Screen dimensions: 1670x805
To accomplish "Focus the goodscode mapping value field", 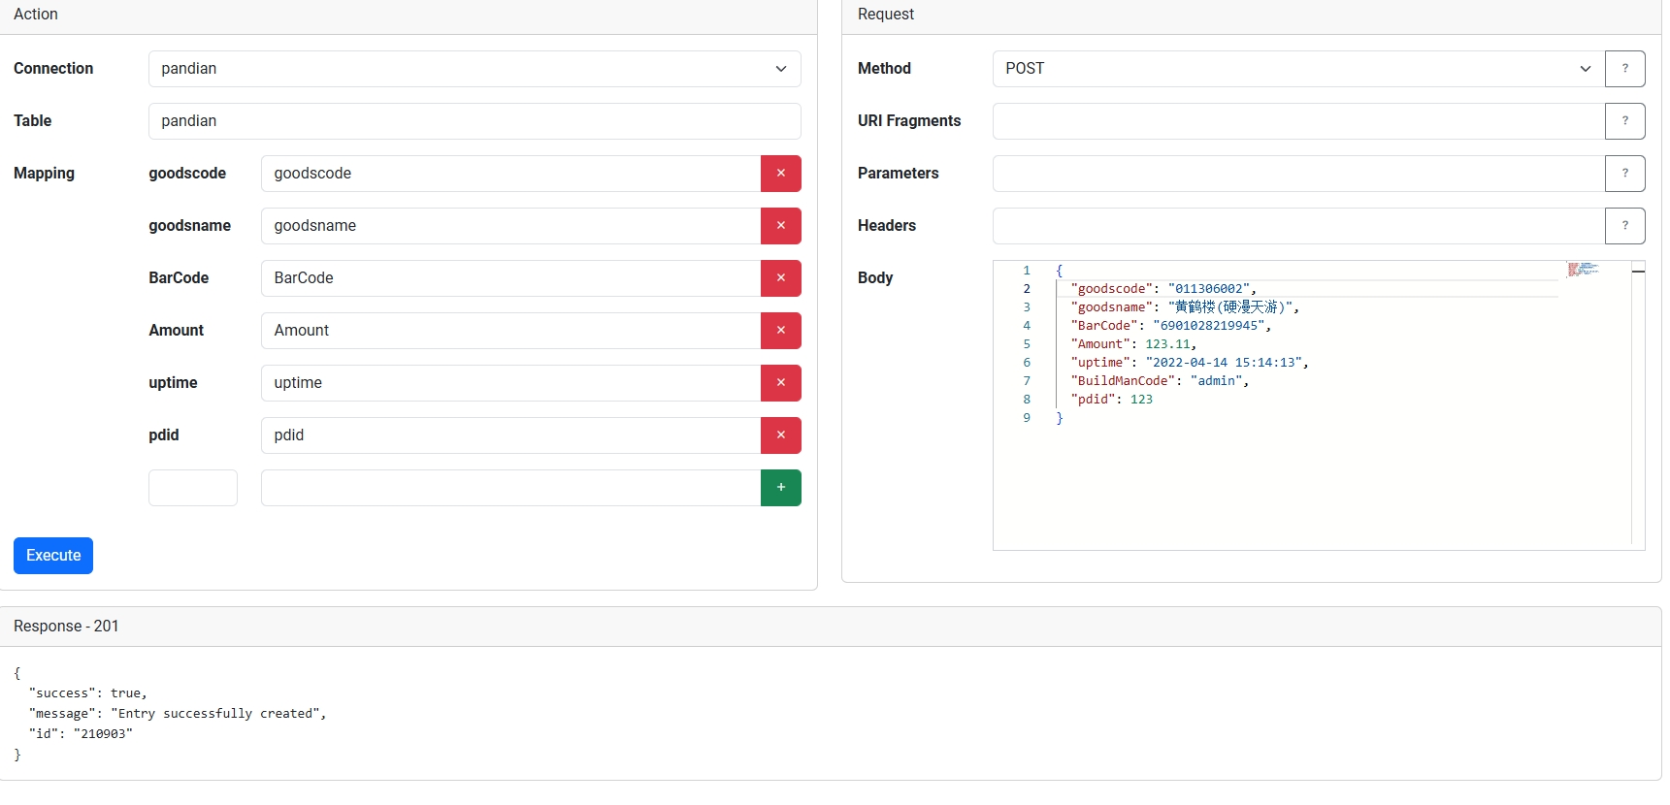I will [x=510, y=174].
